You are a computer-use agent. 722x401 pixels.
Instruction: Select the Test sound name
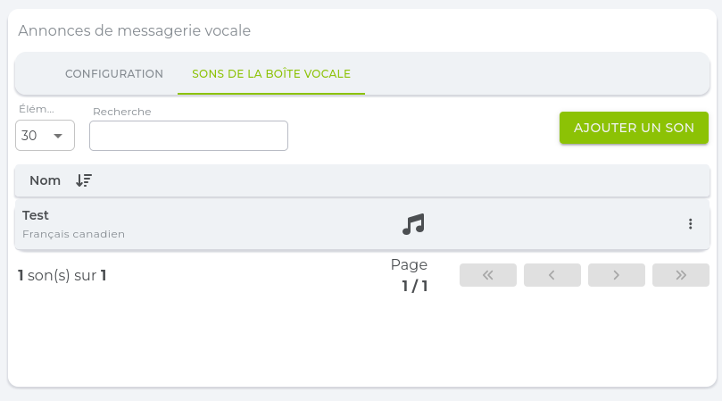click(36, 215)
